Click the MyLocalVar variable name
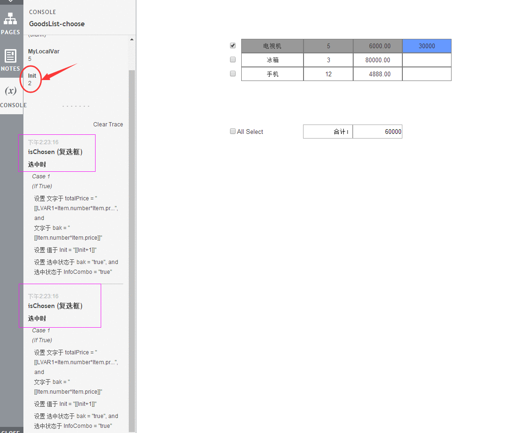519x433 pixels. click(x=44, y=51)
